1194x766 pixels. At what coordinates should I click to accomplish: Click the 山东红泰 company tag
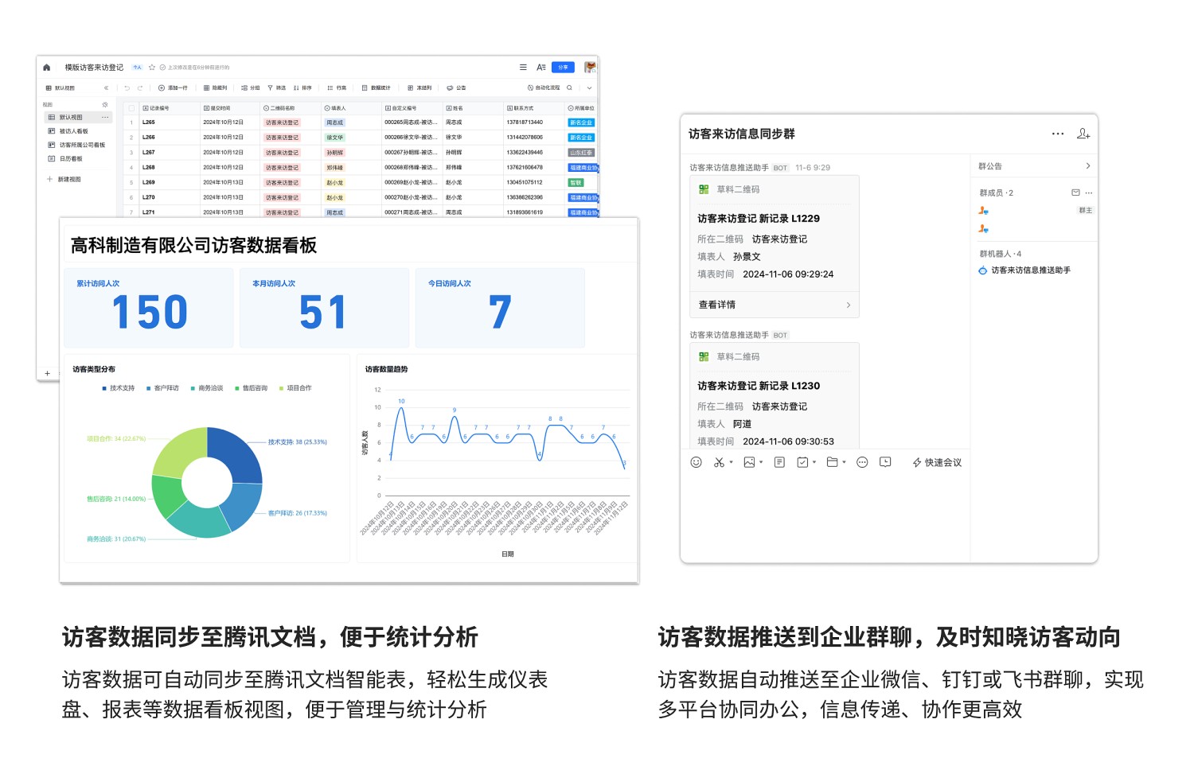pos(581,153)
